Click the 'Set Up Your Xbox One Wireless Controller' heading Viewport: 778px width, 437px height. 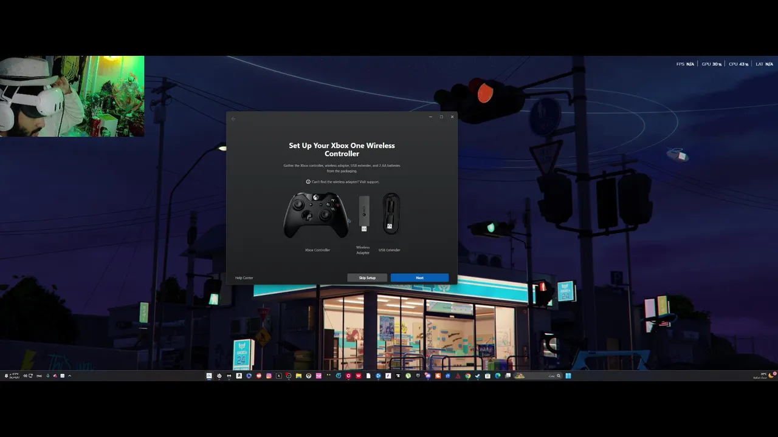(x=342, y=150)
